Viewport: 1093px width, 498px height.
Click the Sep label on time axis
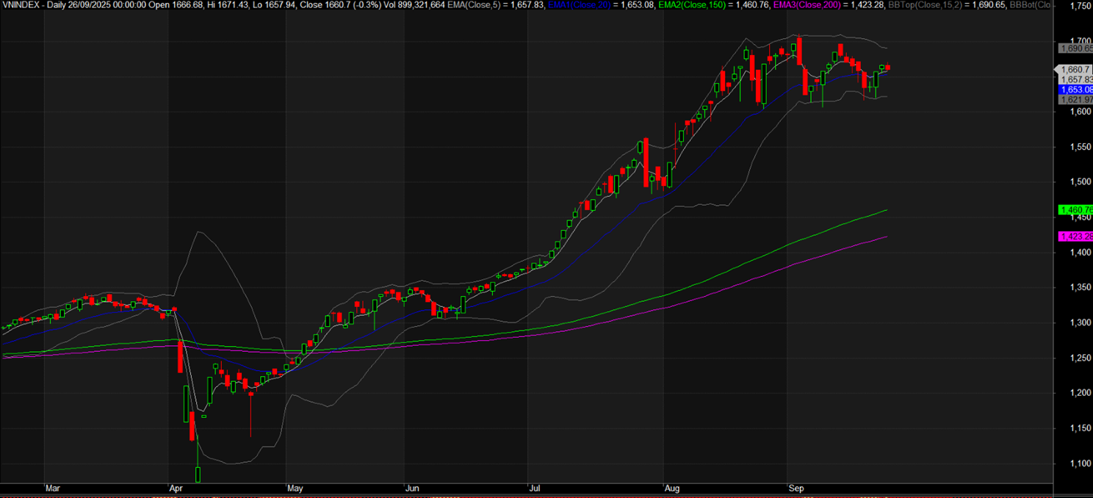pos(796,488)
